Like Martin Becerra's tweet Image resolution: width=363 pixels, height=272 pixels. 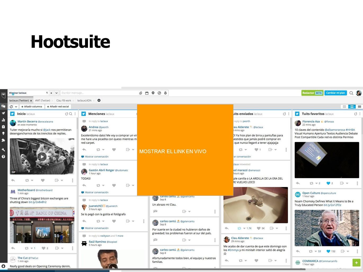tap(43, 180)
